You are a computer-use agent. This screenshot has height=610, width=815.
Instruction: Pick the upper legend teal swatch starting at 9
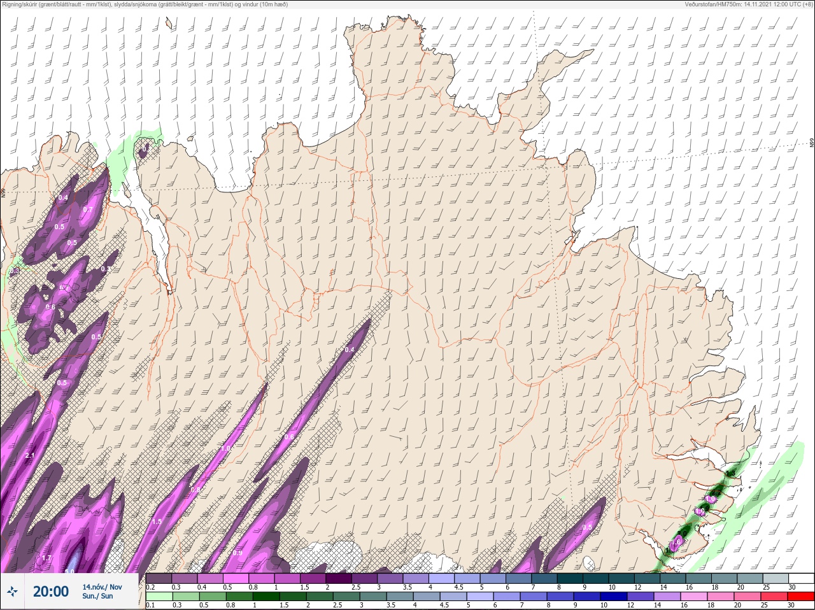[597, 578]
